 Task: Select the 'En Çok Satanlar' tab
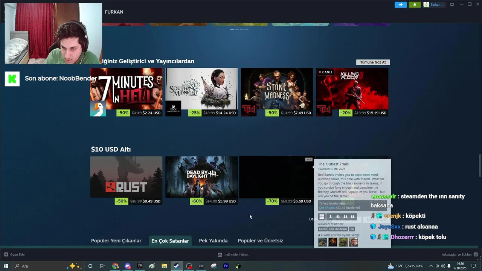coord(170,241)
